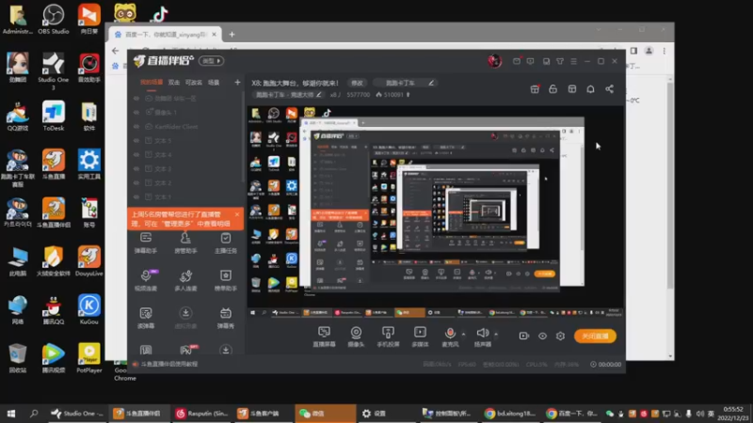The width and height of the screenshot is (753, 423).
Task: Click the 修改 button next to stream title
Action: 357,83
